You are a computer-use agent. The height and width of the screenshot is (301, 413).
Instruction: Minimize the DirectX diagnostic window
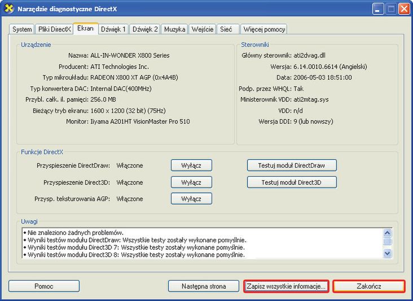(378, 9)
